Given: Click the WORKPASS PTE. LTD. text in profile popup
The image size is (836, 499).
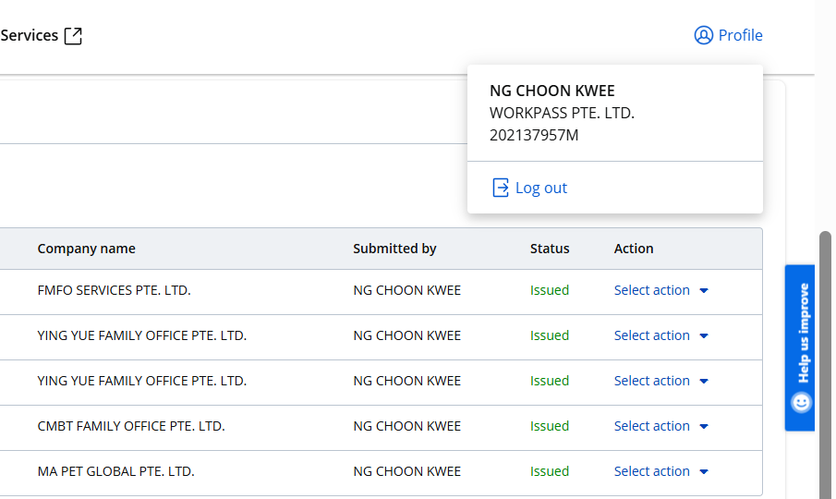Looking at the screenshot, I should [562, 113].
